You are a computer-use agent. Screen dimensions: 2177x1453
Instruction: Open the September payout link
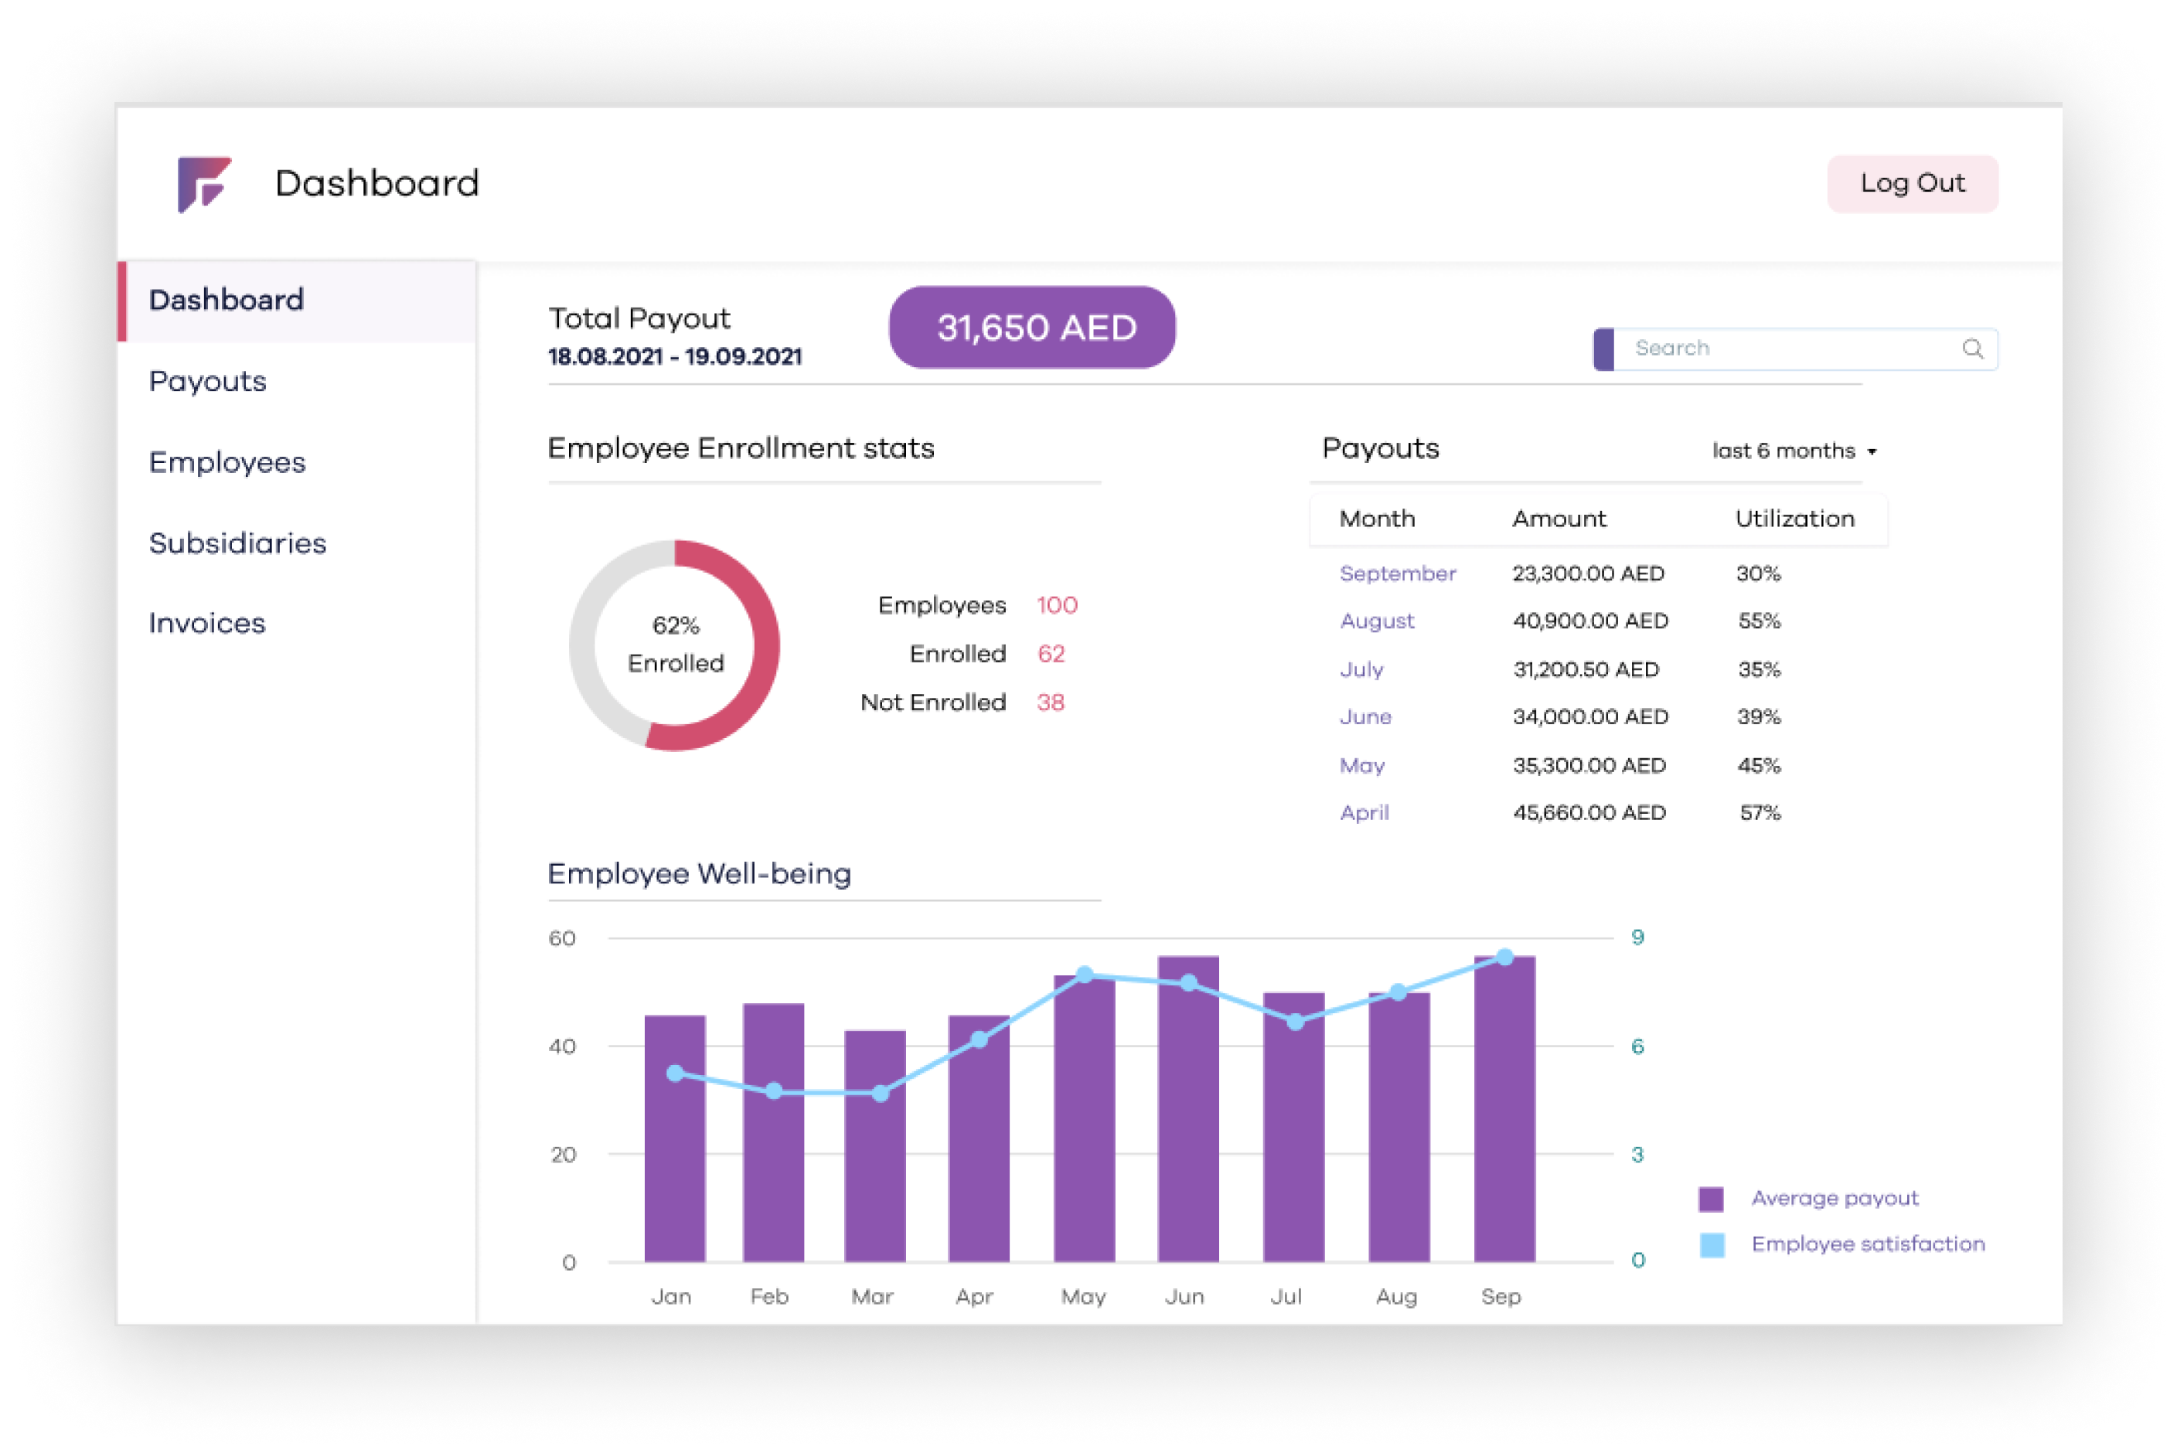click(x=1397, y=573)
